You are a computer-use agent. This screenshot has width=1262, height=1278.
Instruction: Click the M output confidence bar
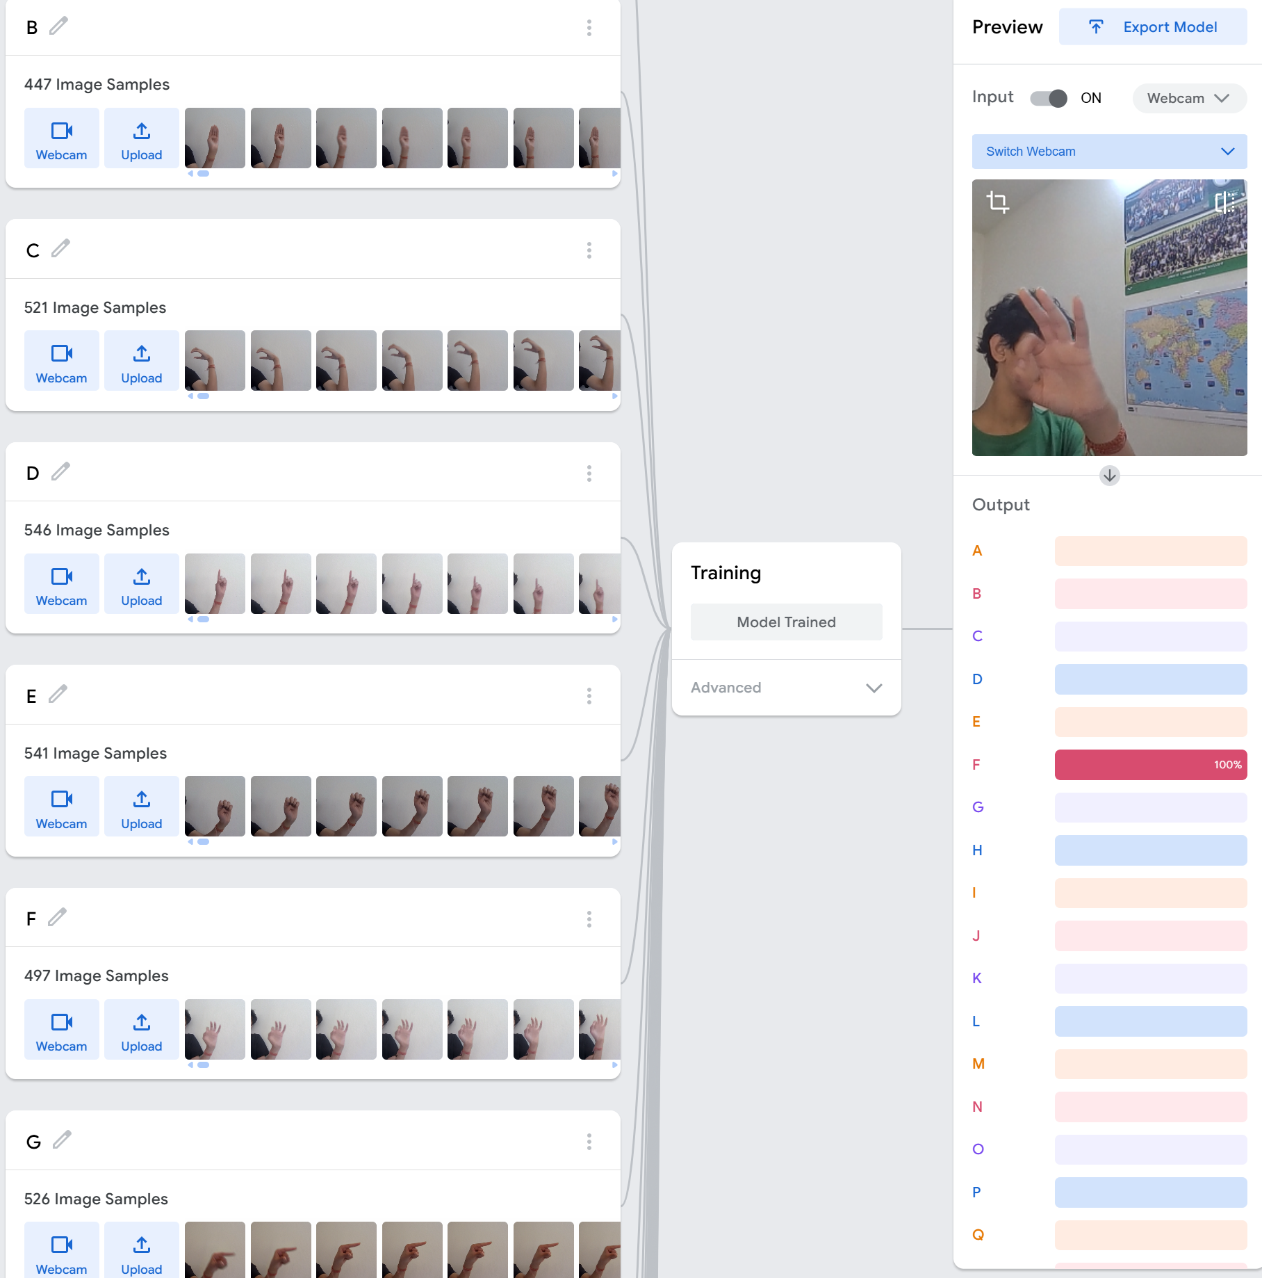coord(1151,1064)
